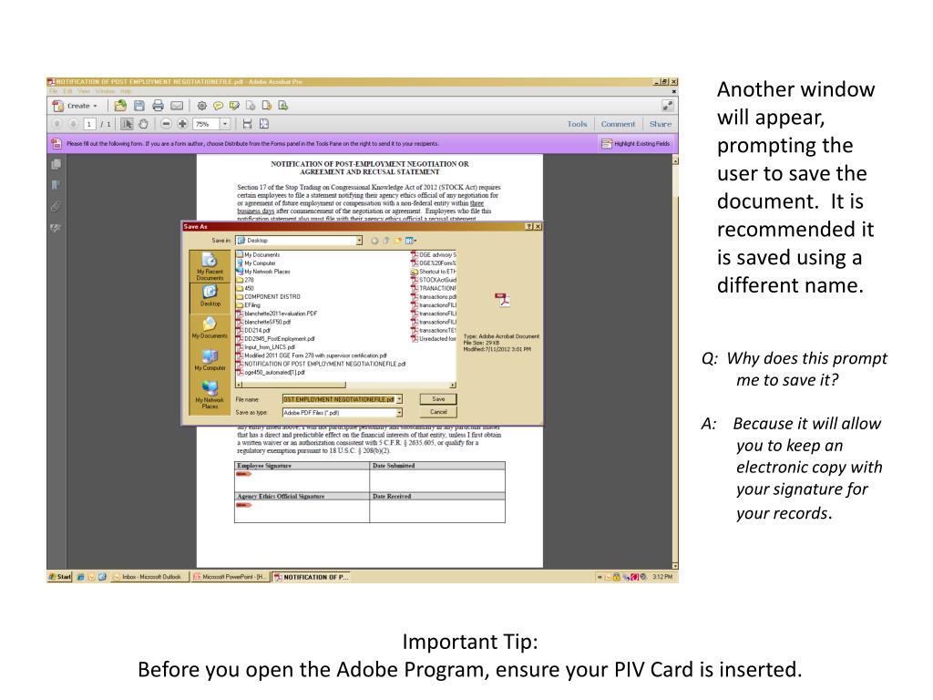The height and width of the screenshot is (700, 933).
Task: Open the File menu
Action: (54, 92)
